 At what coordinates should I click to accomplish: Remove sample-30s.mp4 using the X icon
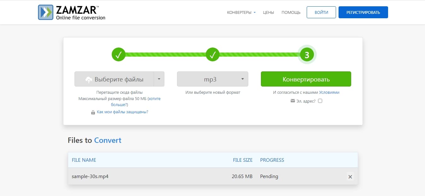pos(350,177)
